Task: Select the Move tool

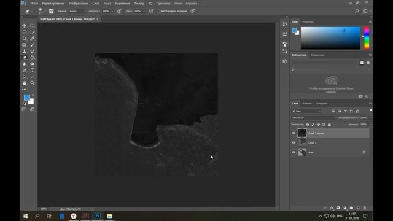Action: click(x=25, y=26)
